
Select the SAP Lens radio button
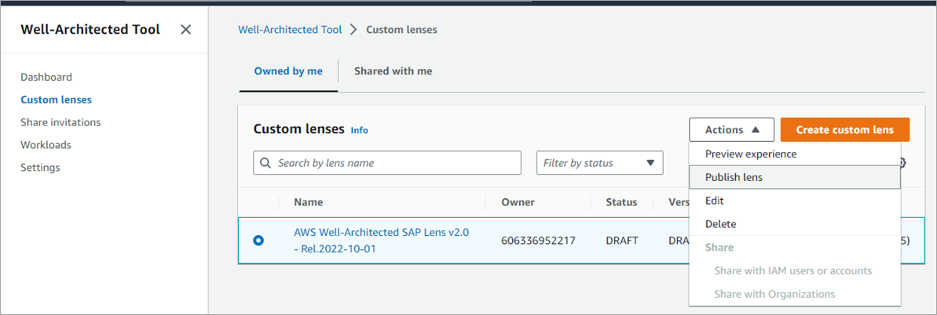(x=258, y=241)
